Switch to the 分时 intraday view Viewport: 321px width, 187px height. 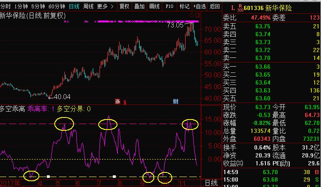5,7
